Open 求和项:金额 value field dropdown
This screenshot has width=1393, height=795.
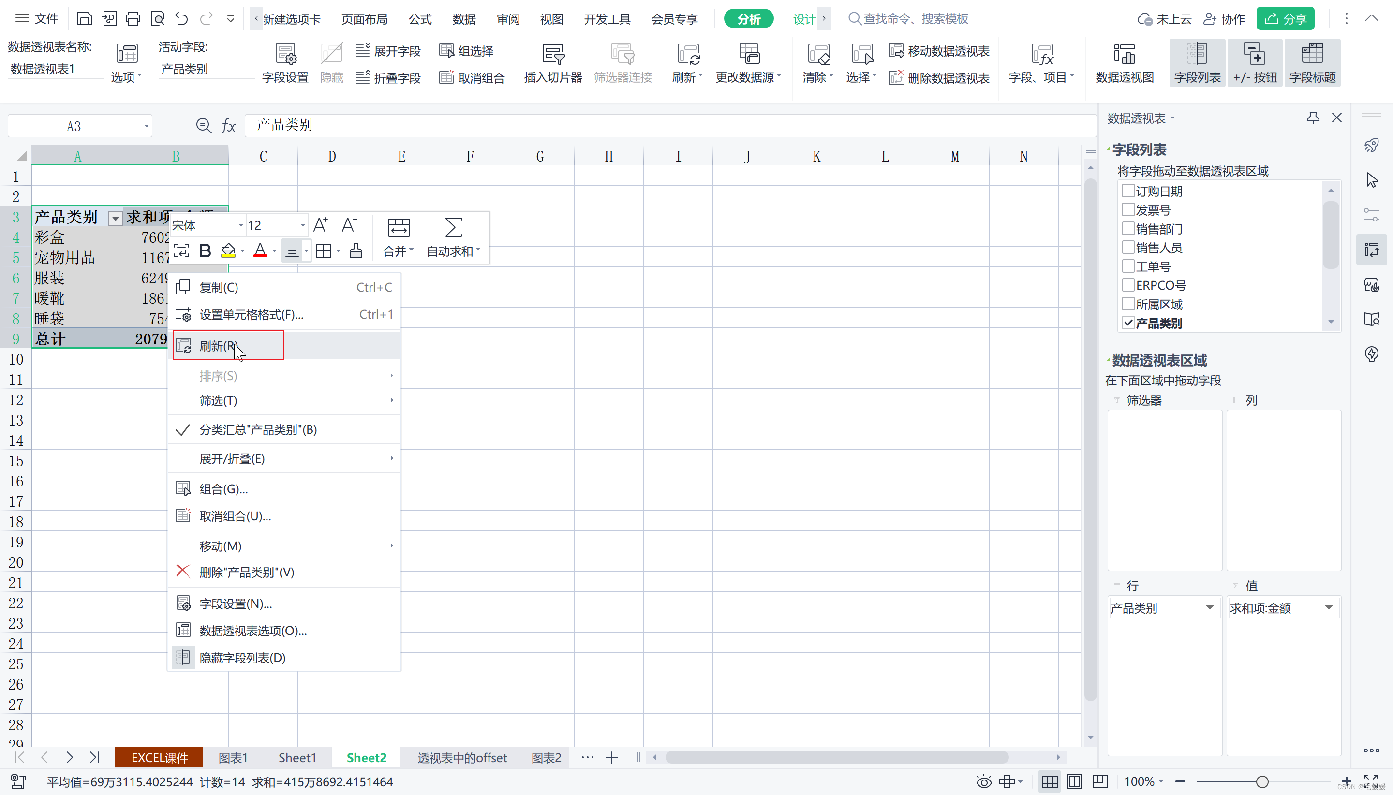[1329, 607]
